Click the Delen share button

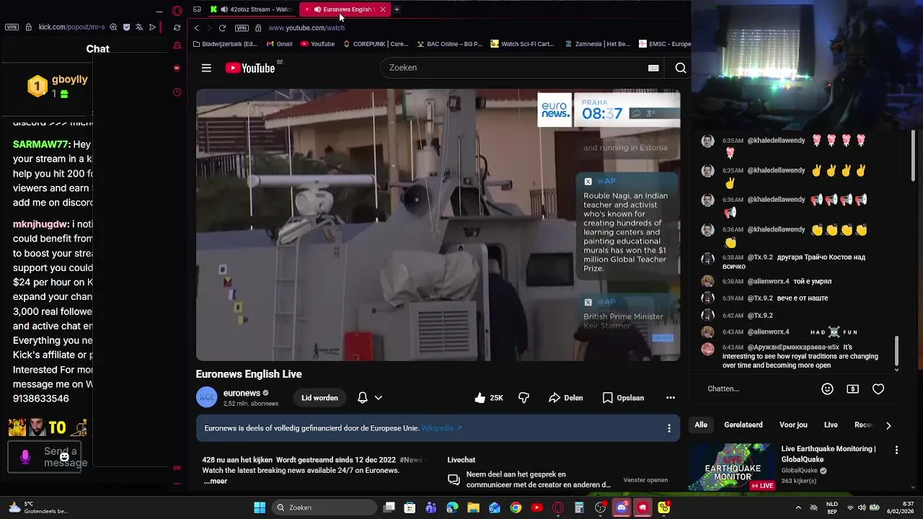[565, 398]
